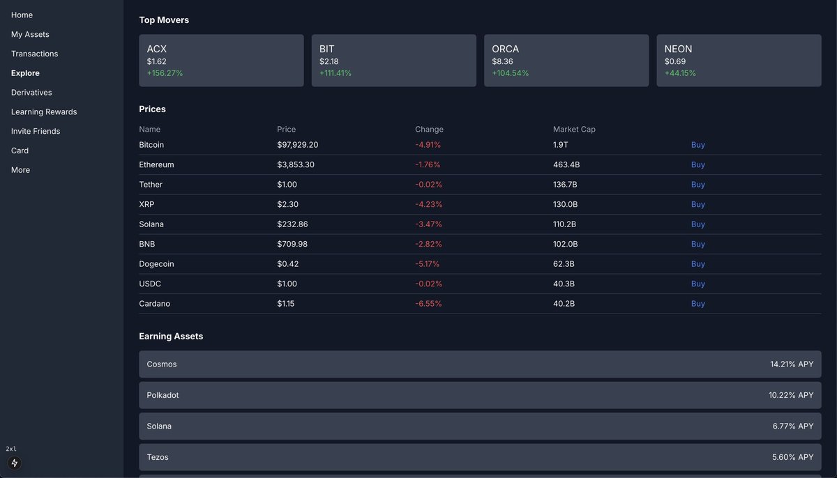Select Explore in the sidebar
This screenshot has height=478, width=837.
pyautogui.click(x=25, y=73)
